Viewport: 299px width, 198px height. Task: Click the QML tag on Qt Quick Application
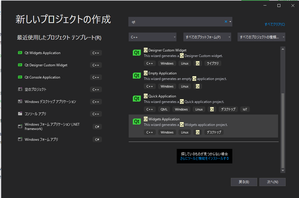(164, 109)
